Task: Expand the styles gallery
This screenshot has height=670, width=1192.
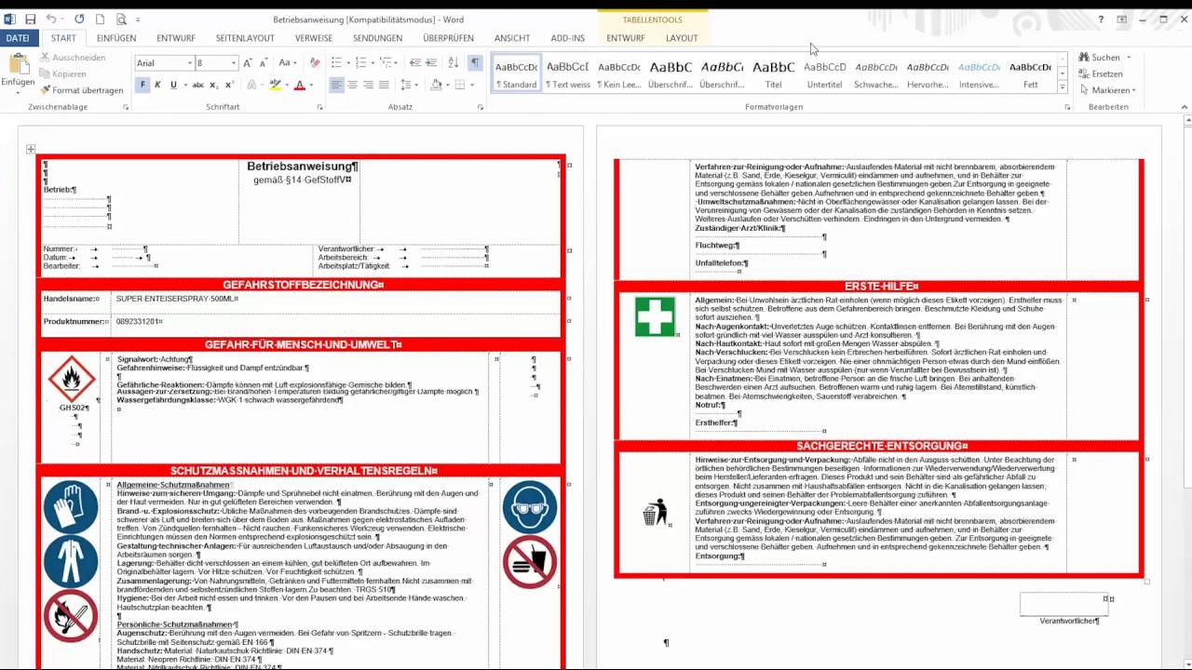Action: tap(1063, 87)
